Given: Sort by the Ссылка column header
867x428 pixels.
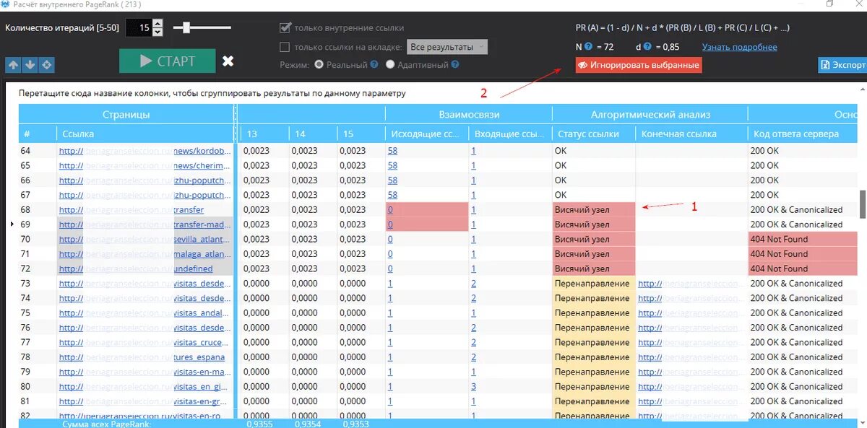Looking at the screenshot, I should click(145, 134).
